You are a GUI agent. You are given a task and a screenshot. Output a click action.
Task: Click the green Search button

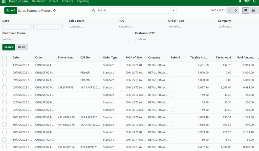coord(9,47)
